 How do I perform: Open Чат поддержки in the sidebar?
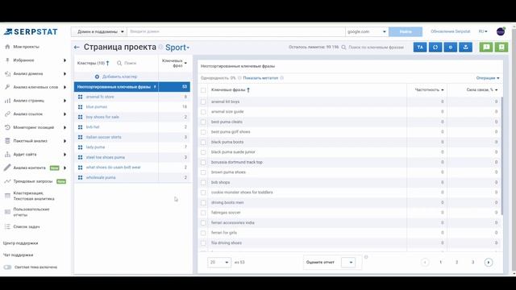[x=18, y=255]
